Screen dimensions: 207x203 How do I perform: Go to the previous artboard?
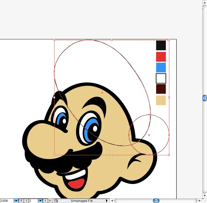[x=26, y=201]
